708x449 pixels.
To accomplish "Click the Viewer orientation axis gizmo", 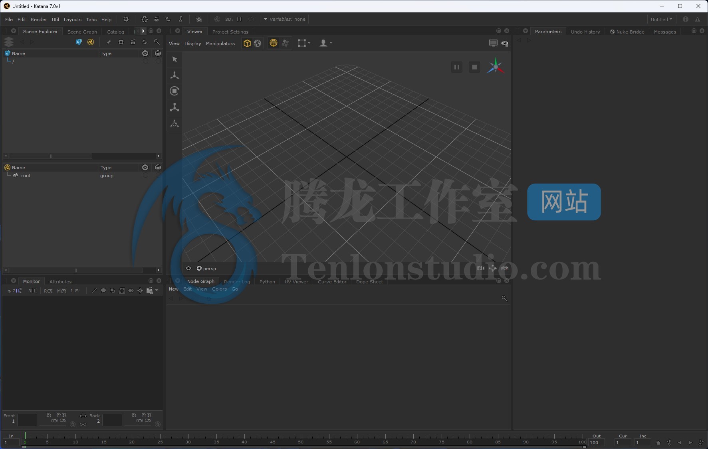I will [x=496, y=67].
